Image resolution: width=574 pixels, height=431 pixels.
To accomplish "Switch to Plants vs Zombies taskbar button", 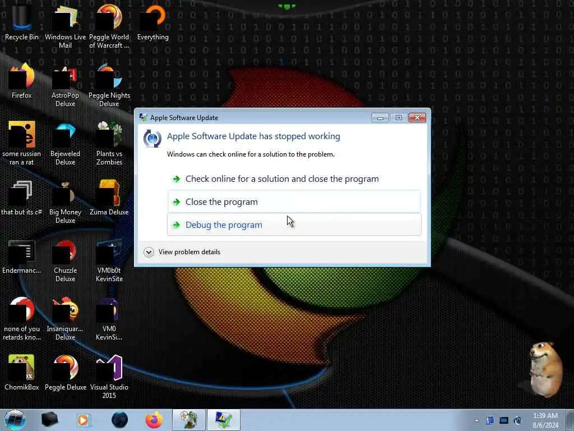I will tap(189, 420).
